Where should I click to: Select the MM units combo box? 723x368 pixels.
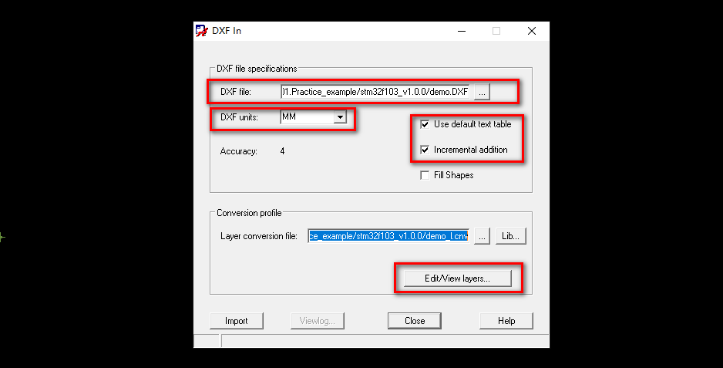(x=314, y=116)
